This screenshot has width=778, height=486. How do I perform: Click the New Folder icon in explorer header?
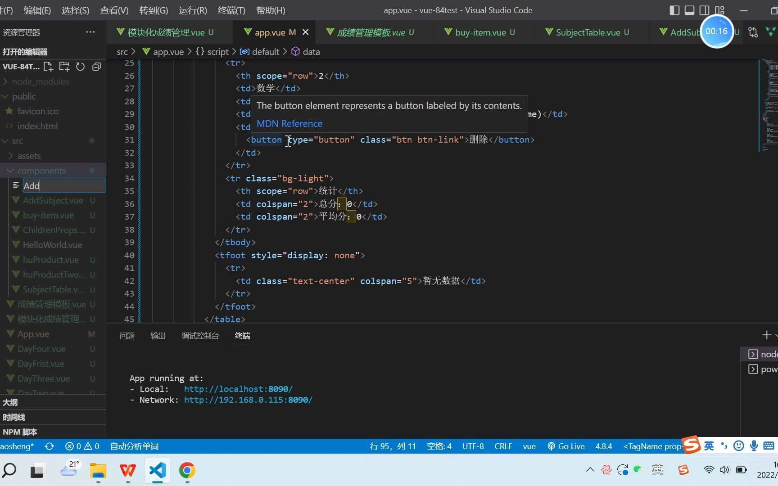[64, 67]
